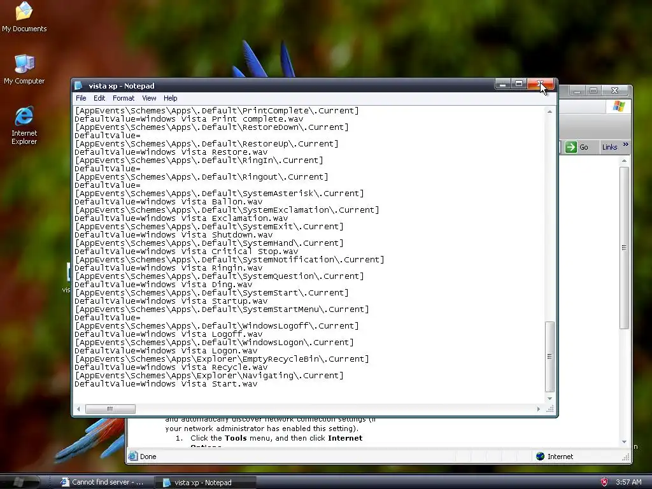Click the line "DefaultValue=Windows Vista Shutdown.wav"
The image size is (652, 489).
point(173,235)
